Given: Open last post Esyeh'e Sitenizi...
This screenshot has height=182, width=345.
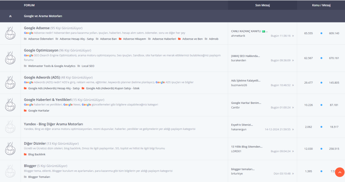Looking at the screenshot, I should (242, 125).
